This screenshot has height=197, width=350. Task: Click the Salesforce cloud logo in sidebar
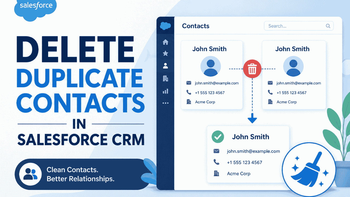pyautogui.click(x=165, y=26)
